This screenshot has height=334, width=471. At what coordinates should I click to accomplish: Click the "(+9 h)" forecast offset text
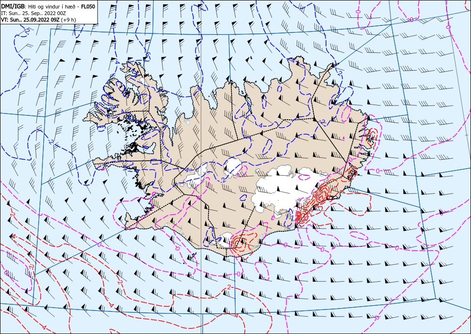pos(68,20)
